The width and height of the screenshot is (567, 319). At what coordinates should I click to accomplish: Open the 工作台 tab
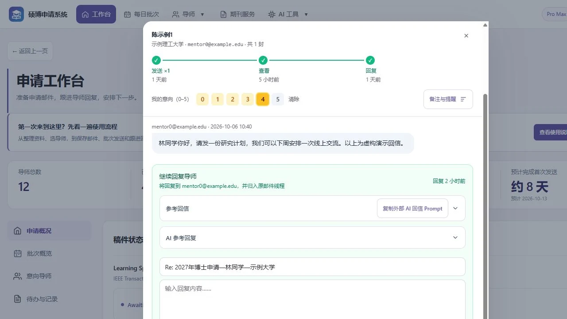pyautogui.click(x=96, y=14)
